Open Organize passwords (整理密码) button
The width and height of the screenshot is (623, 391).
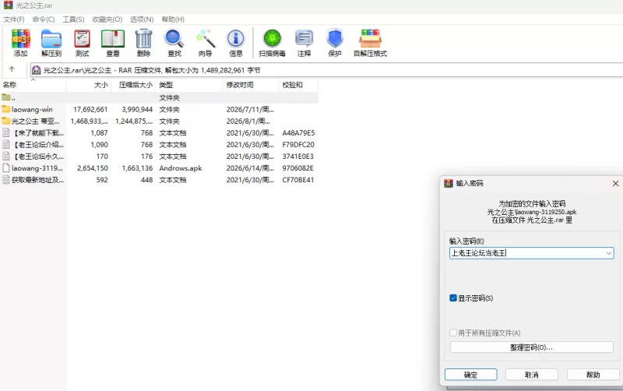(532, 347)
